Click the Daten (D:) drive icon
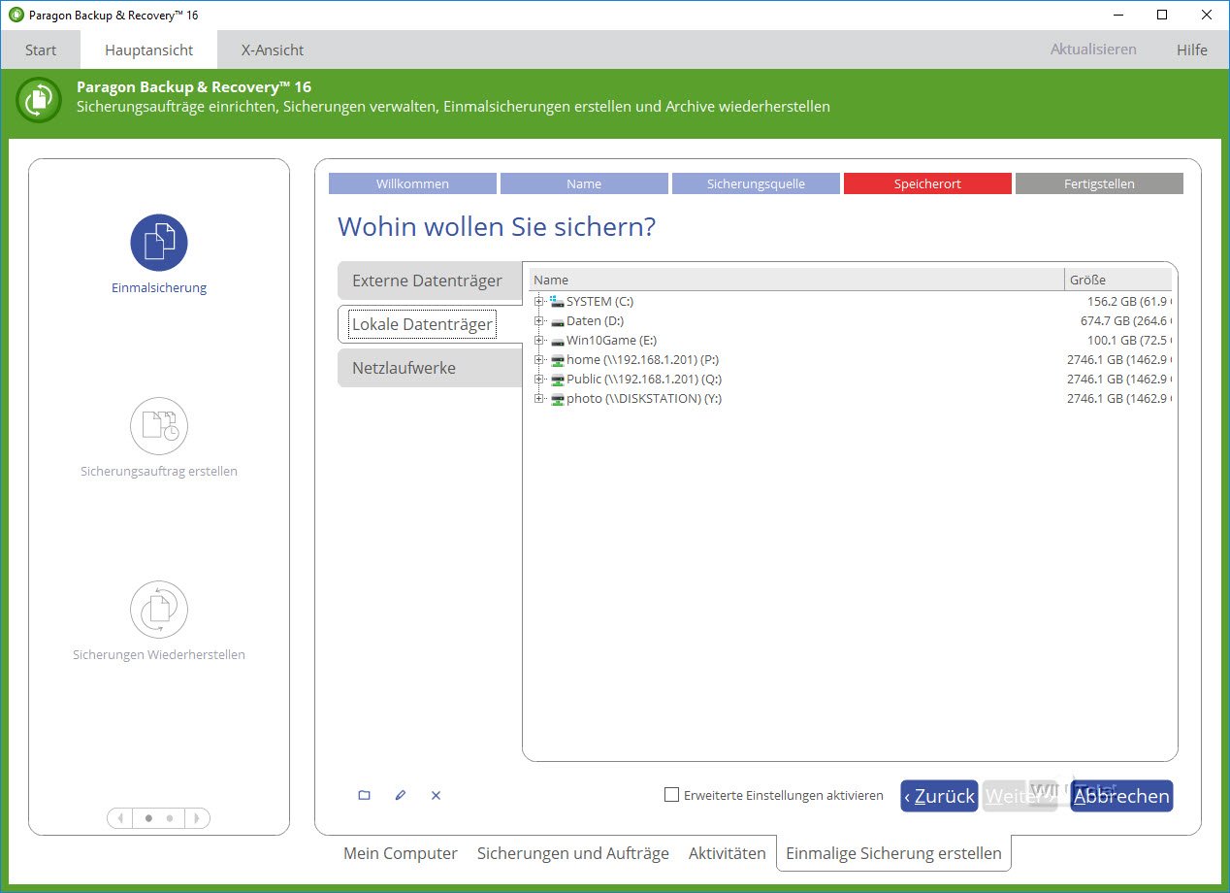1230x893 pixels. click(557, 321)
